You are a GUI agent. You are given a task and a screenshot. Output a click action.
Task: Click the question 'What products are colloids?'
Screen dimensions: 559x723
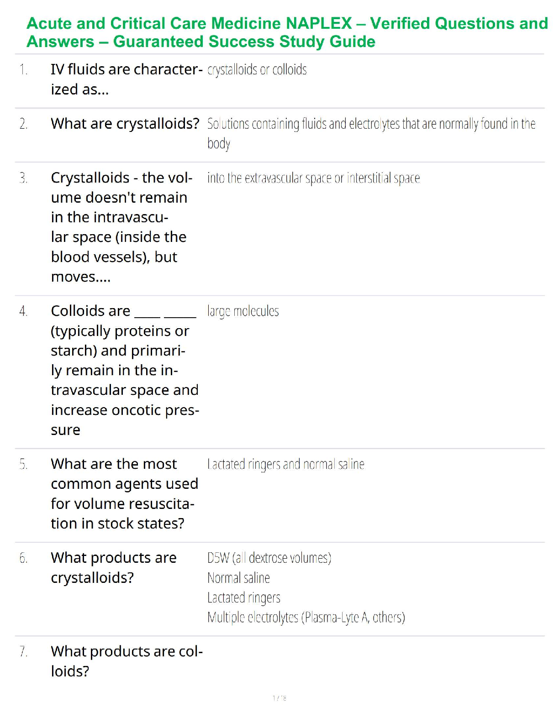(126, 661)
